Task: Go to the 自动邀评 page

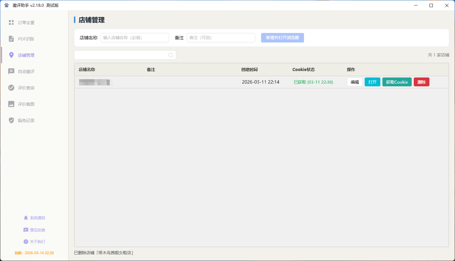Action: (34, 71)
